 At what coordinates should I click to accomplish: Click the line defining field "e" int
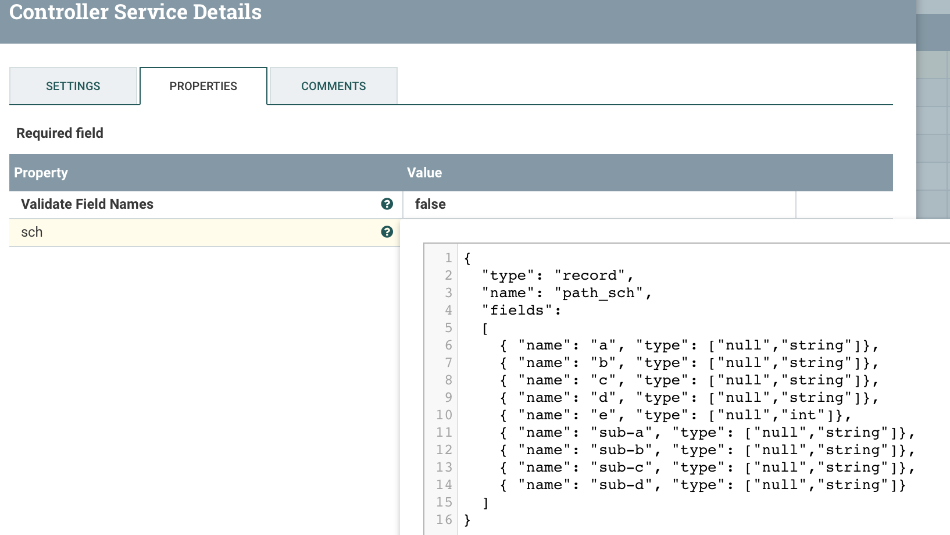(676, 415)
